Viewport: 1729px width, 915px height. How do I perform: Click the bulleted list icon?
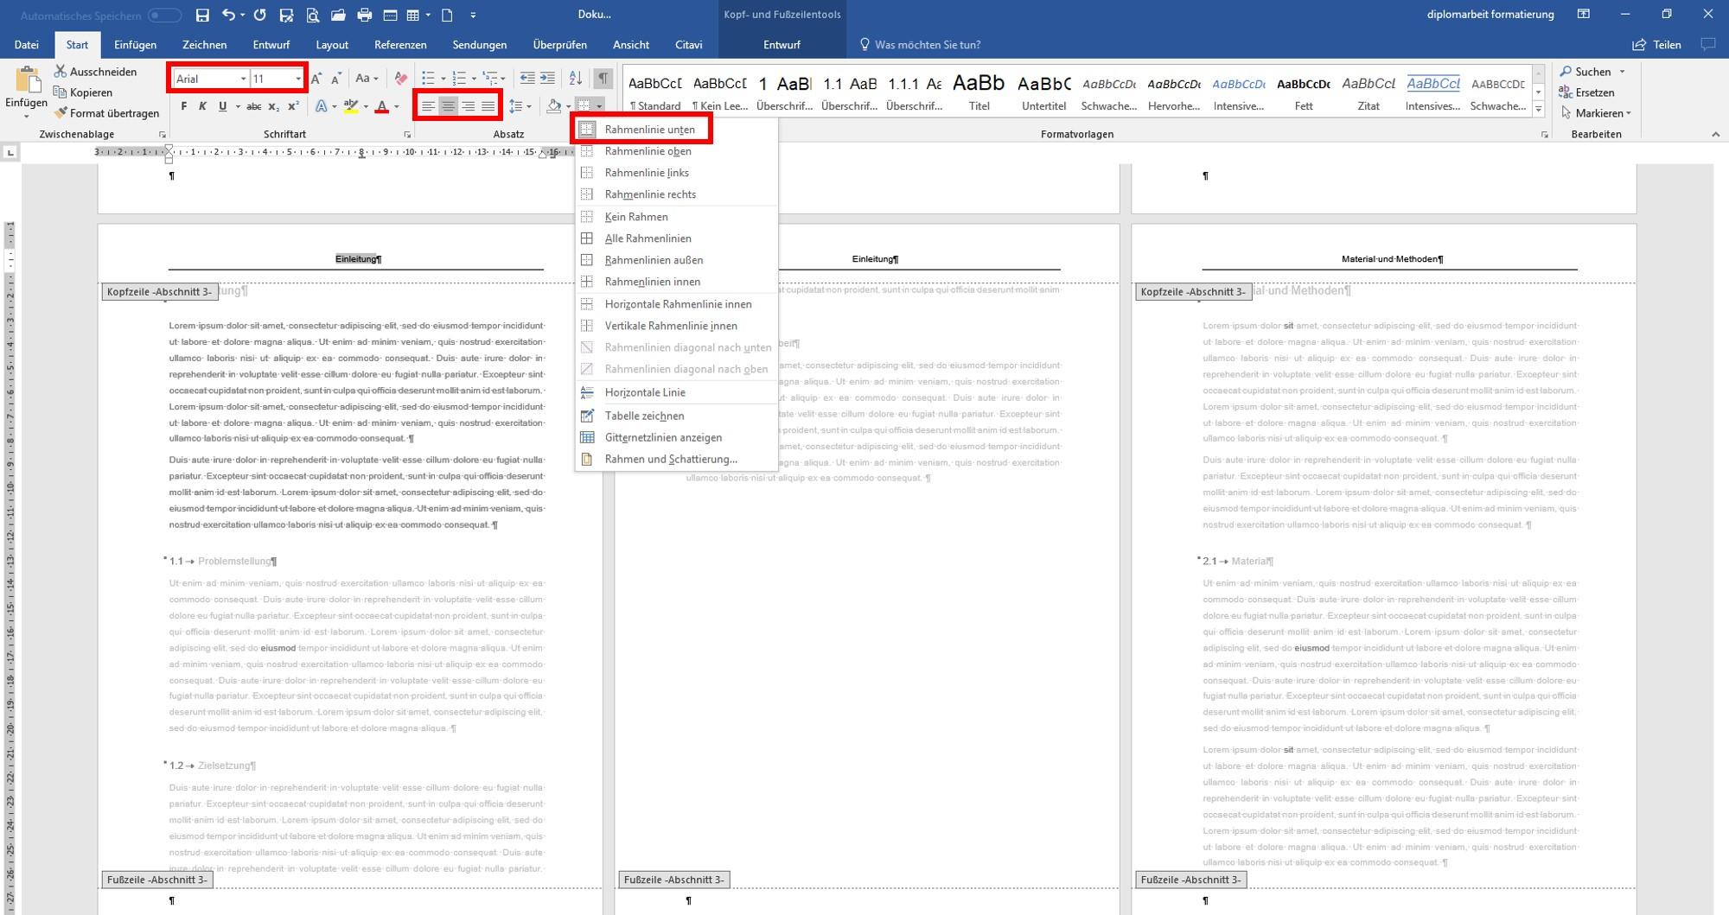428,79
